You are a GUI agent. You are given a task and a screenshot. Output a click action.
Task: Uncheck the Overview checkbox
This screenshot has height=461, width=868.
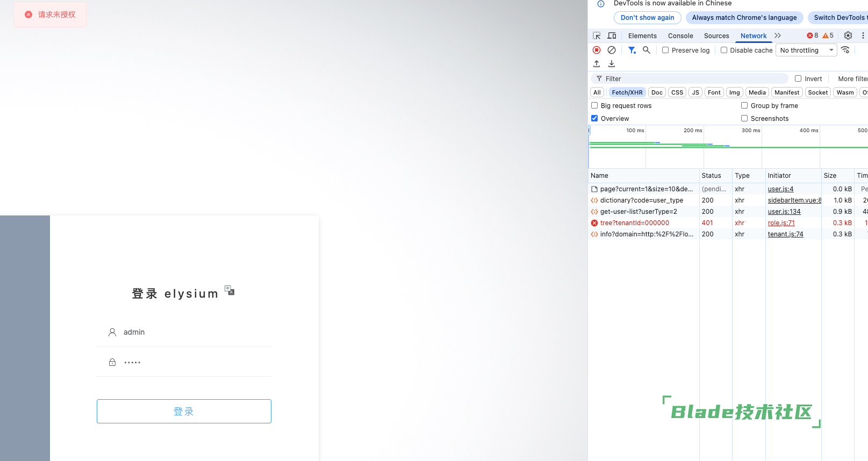(594, 118)
